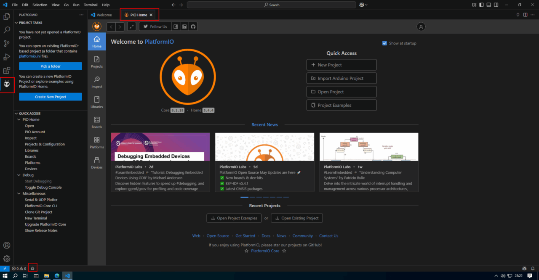Toggle the Show at startup checkbox

(384, 43)
